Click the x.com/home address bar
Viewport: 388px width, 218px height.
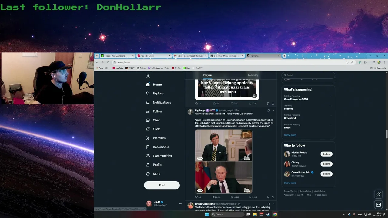[229, 62]
